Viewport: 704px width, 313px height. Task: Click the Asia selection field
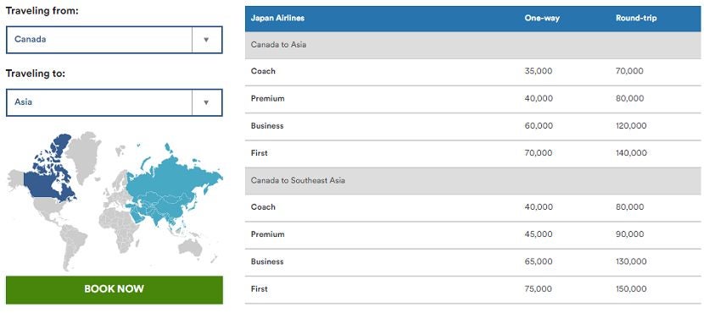[114, 102]
